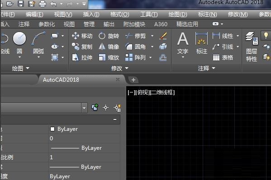Open the 标注(N) menu
271x180 pixels.
coord(207,14)
